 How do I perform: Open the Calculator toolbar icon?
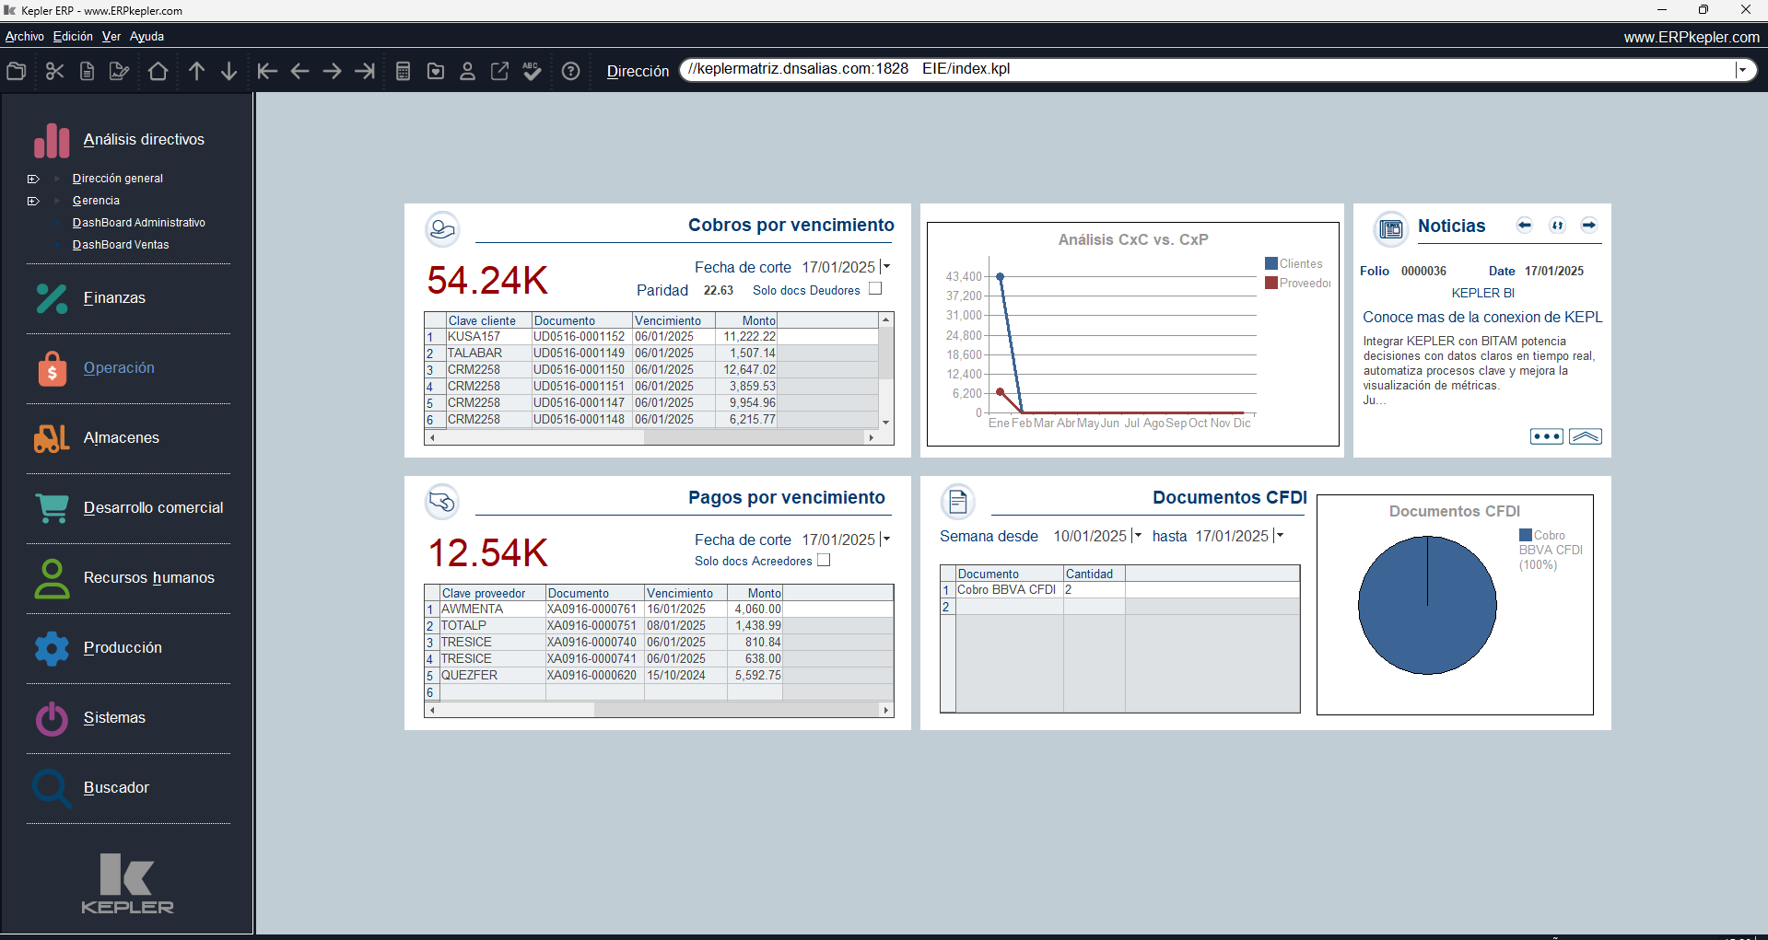coord(403,71)
